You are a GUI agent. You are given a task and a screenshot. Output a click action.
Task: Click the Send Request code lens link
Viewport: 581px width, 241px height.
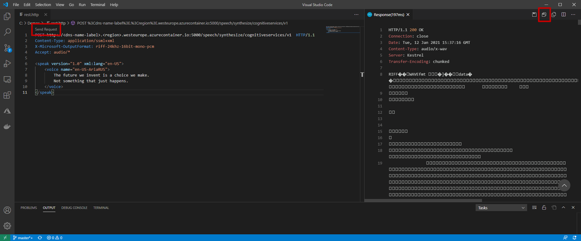point(46,29)
